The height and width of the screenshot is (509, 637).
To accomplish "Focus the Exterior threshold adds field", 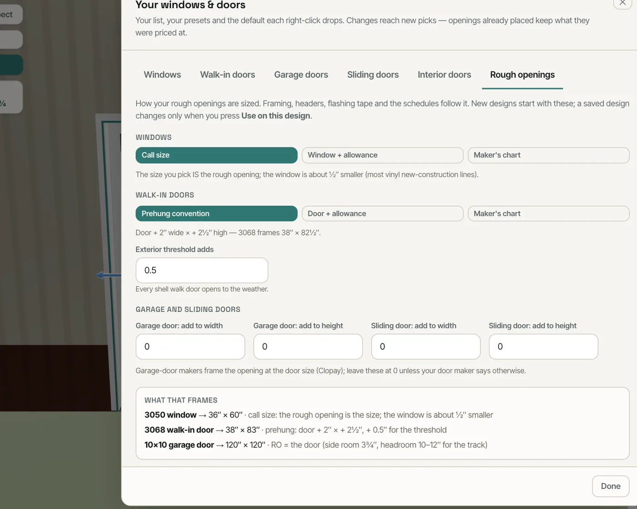I will pos(202,270).
